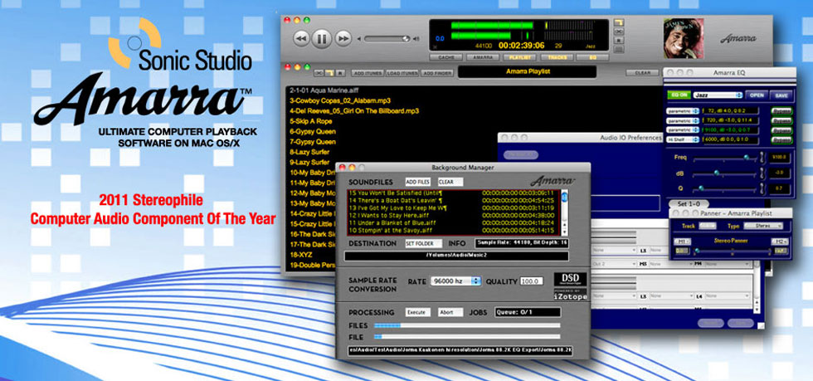This screenshot has height=381, width=813.
Task: Select 4-Del Reeves Girl On The Billboard
Action: [x=354, y=111]
